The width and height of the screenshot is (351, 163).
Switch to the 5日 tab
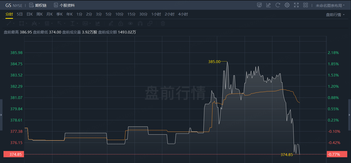point(20,14)
